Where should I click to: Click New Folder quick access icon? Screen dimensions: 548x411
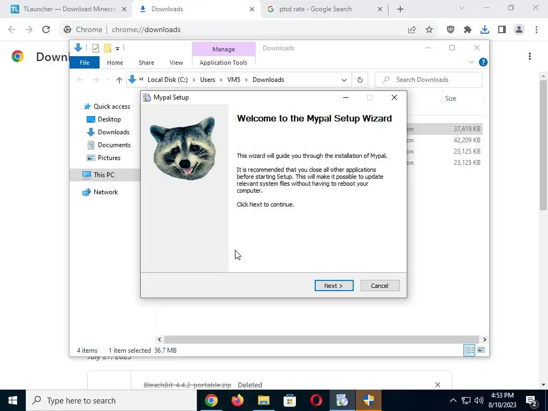108,48
